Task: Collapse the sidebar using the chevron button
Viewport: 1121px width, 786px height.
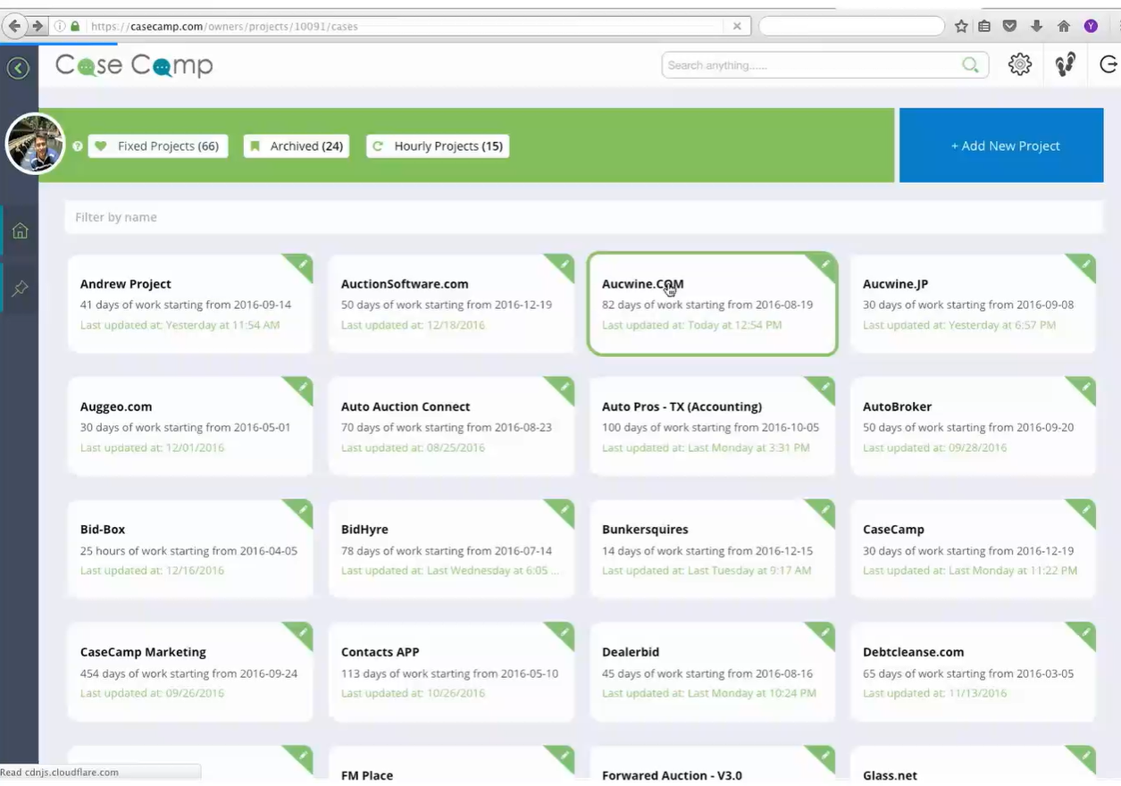Action: point(18,67)
